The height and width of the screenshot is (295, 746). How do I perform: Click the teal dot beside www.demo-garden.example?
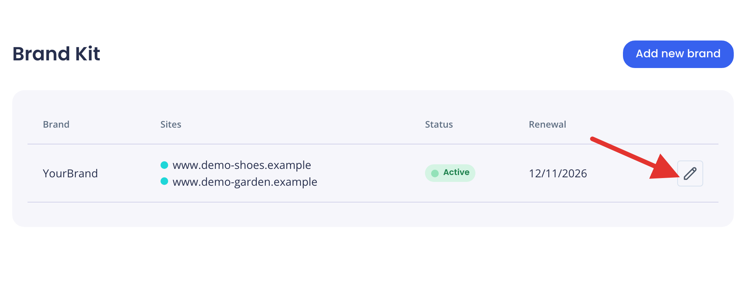pyautogui.click(x=164, y=181)
